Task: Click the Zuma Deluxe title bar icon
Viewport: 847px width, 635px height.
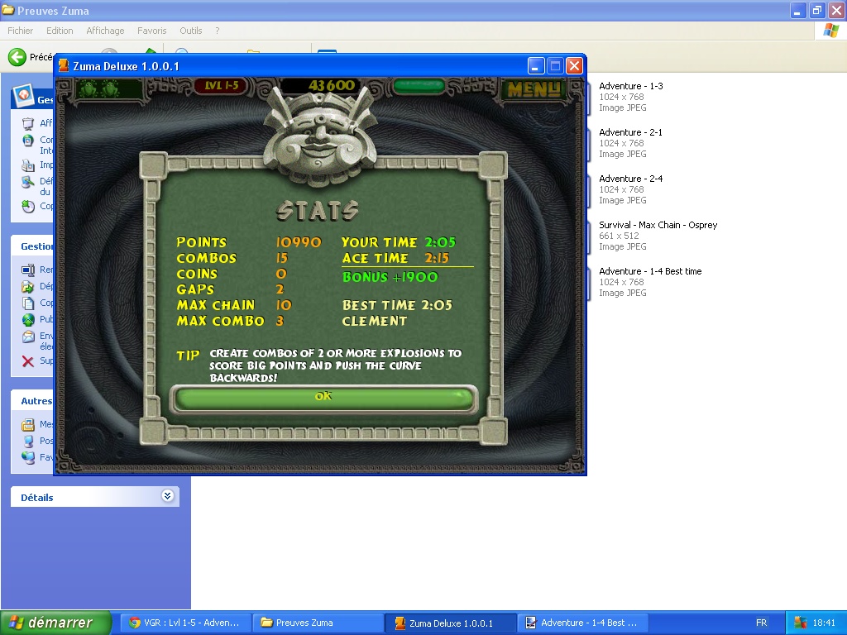Action: 65,66
